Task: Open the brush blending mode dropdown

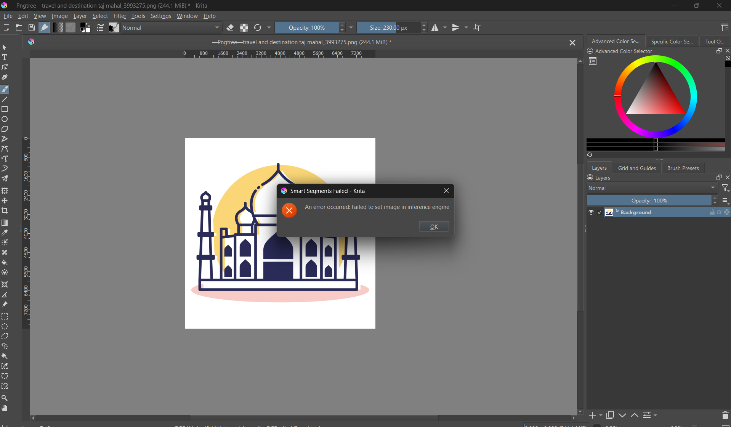Action: click(x=171, y=28)
